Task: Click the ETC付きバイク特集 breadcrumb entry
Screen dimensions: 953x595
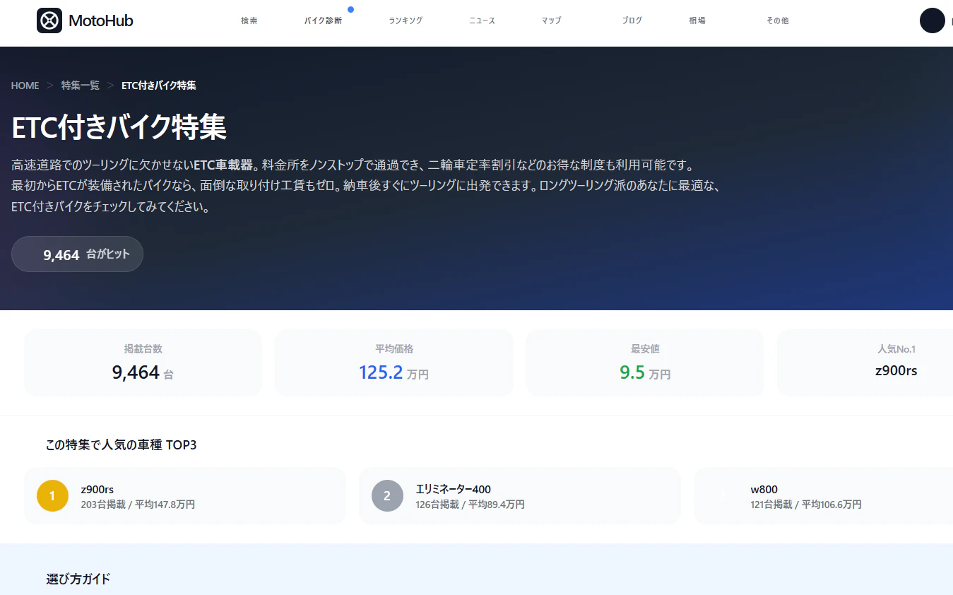Action: coord(159,86)
